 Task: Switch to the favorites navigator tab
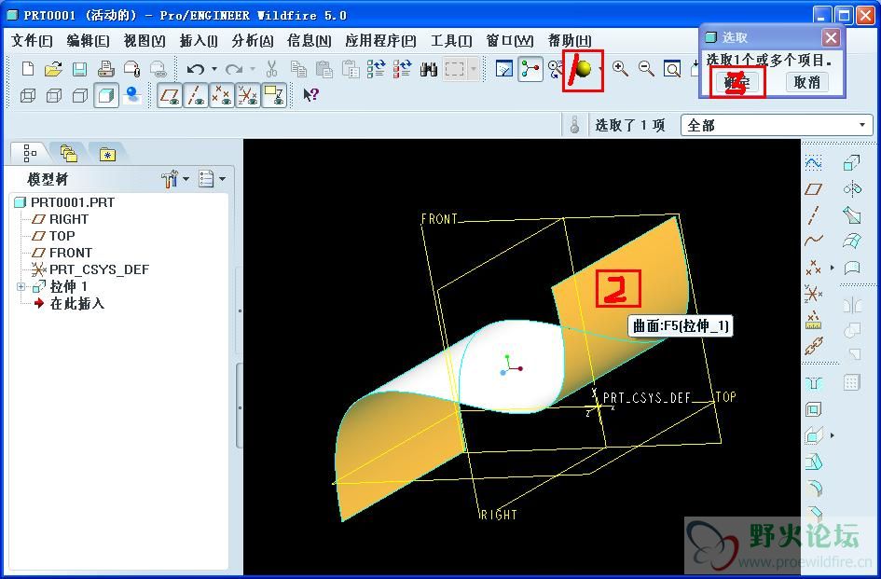(x=107, y=153)
